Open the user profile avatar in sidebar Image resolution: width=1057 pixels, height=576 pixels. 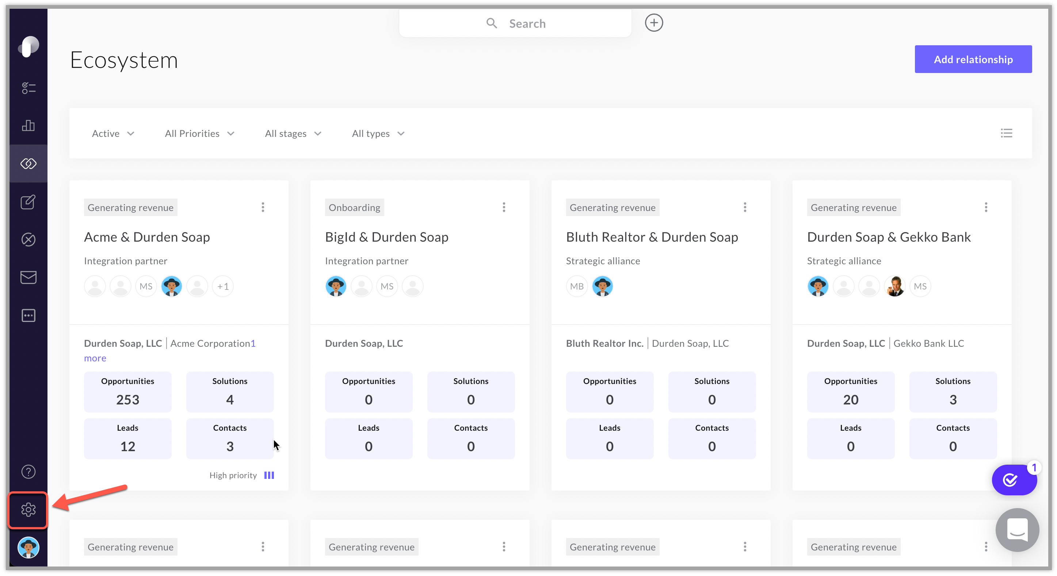28,548
